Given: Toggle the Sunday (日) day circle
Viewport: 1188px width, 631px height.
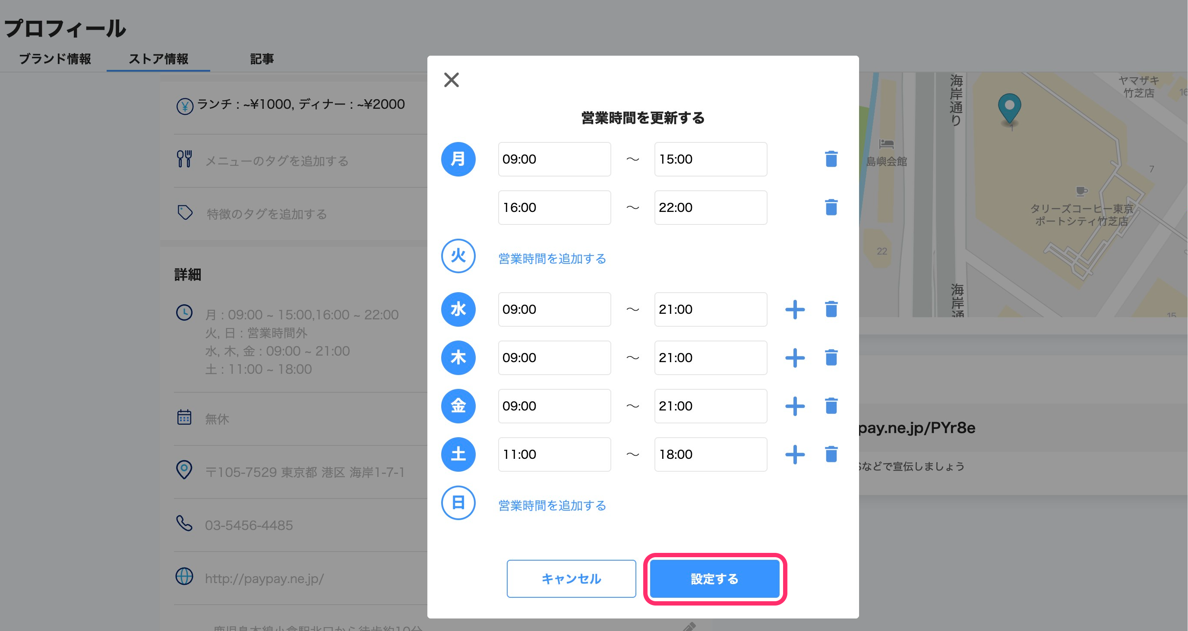Looking at the screenshot, I should click(x=458, y=503).
